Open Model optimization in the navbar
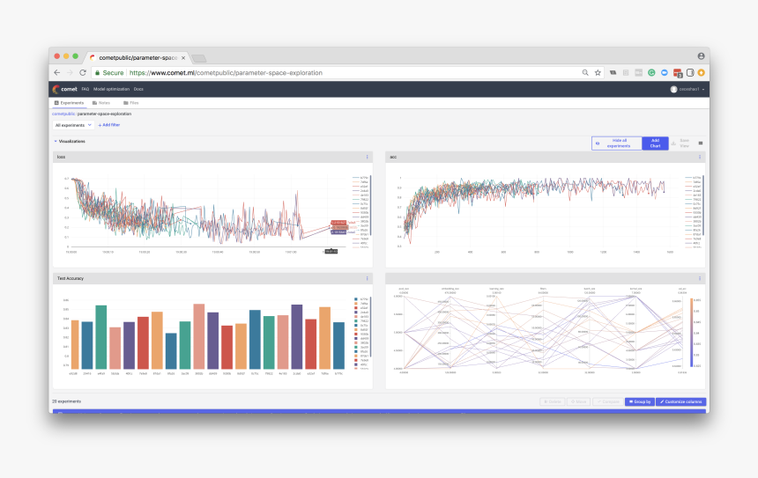The width and height of the screenshot is (758, 478). (x=111, y=89)
